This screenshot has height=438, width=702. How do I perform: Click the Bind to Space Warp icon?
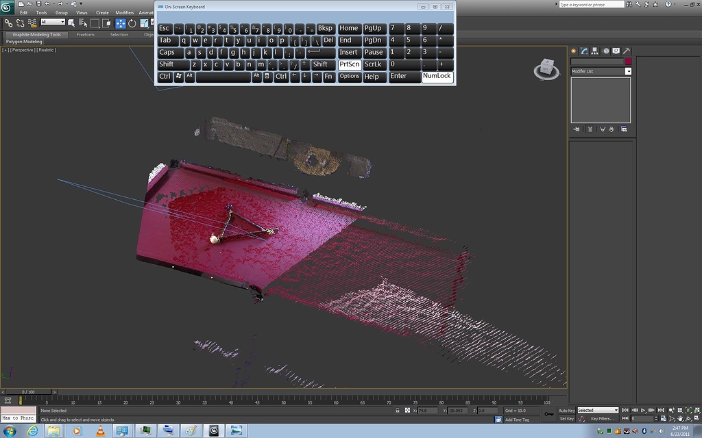[31, 23]
